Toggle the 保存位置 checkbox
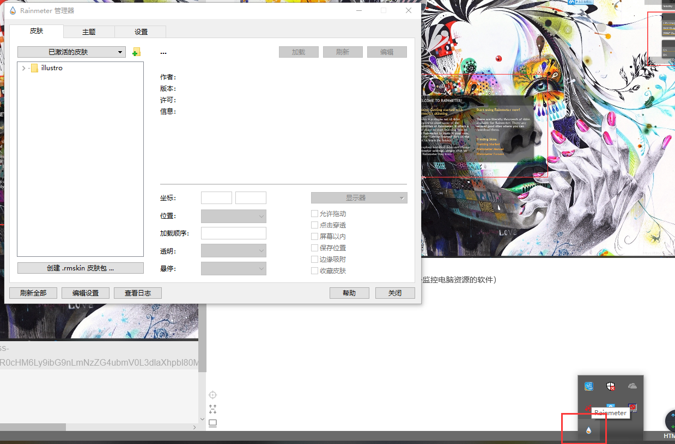The image size is (675, 444). (314, 248)
